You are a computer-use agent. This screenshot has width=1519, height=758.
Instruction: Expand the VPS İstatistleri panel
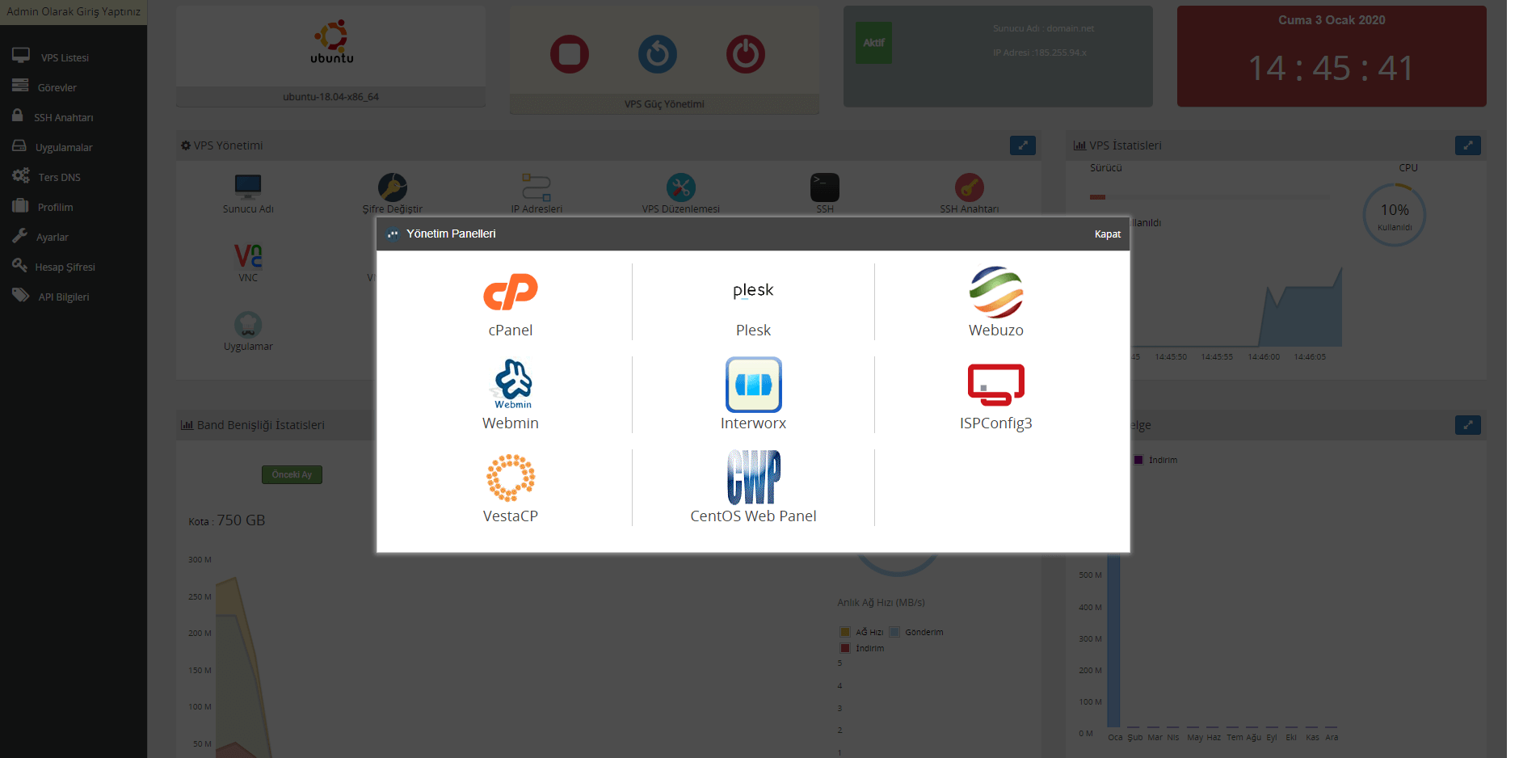click(x=1467, y=145)
